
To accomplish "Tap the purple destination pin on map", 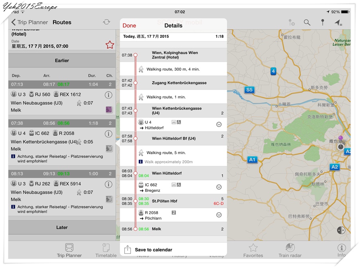I will (341, 138).
